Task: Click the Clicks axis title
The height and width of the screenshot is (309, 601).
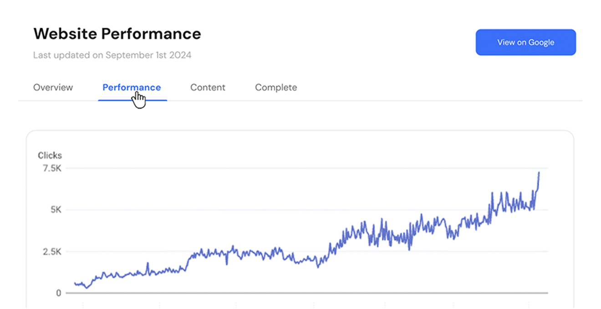Action: click(x=50, y=155)
